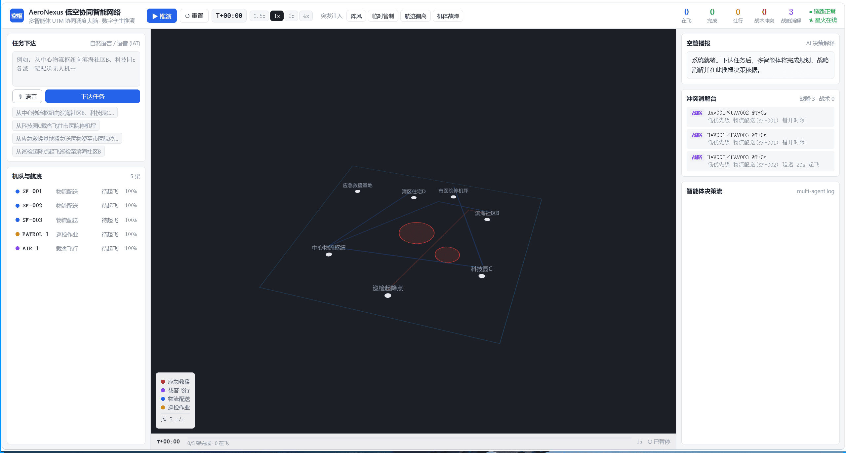Select SF-002 row in fleet list
Image resolution: width=846 pixels, height=453 pixels.
coord(76,206)
